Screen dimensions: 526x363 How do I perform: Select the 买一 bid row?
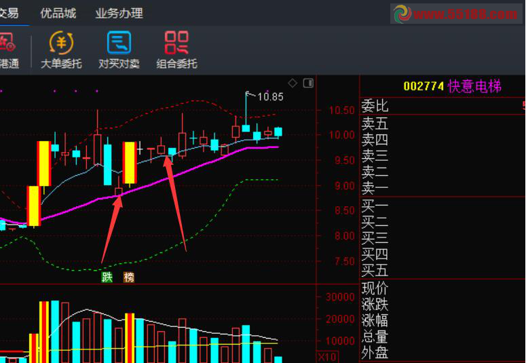coord(375,206)
